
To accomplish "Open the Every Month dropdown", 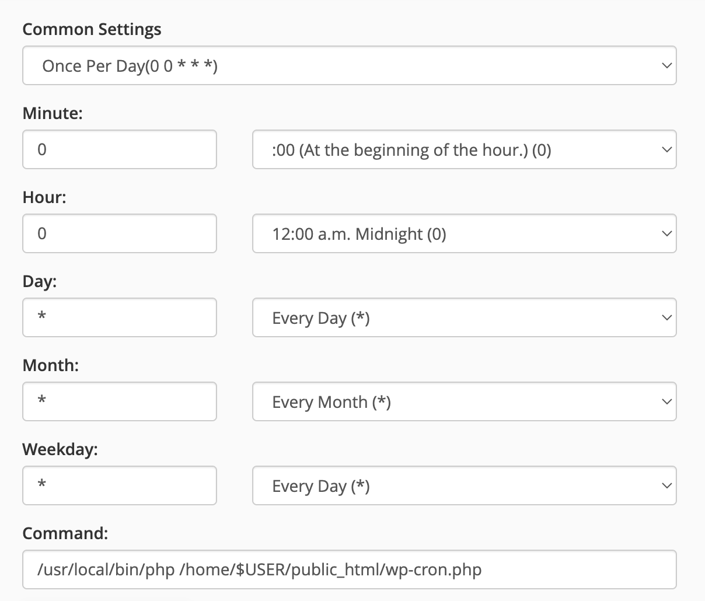I will tap(464, 402).
